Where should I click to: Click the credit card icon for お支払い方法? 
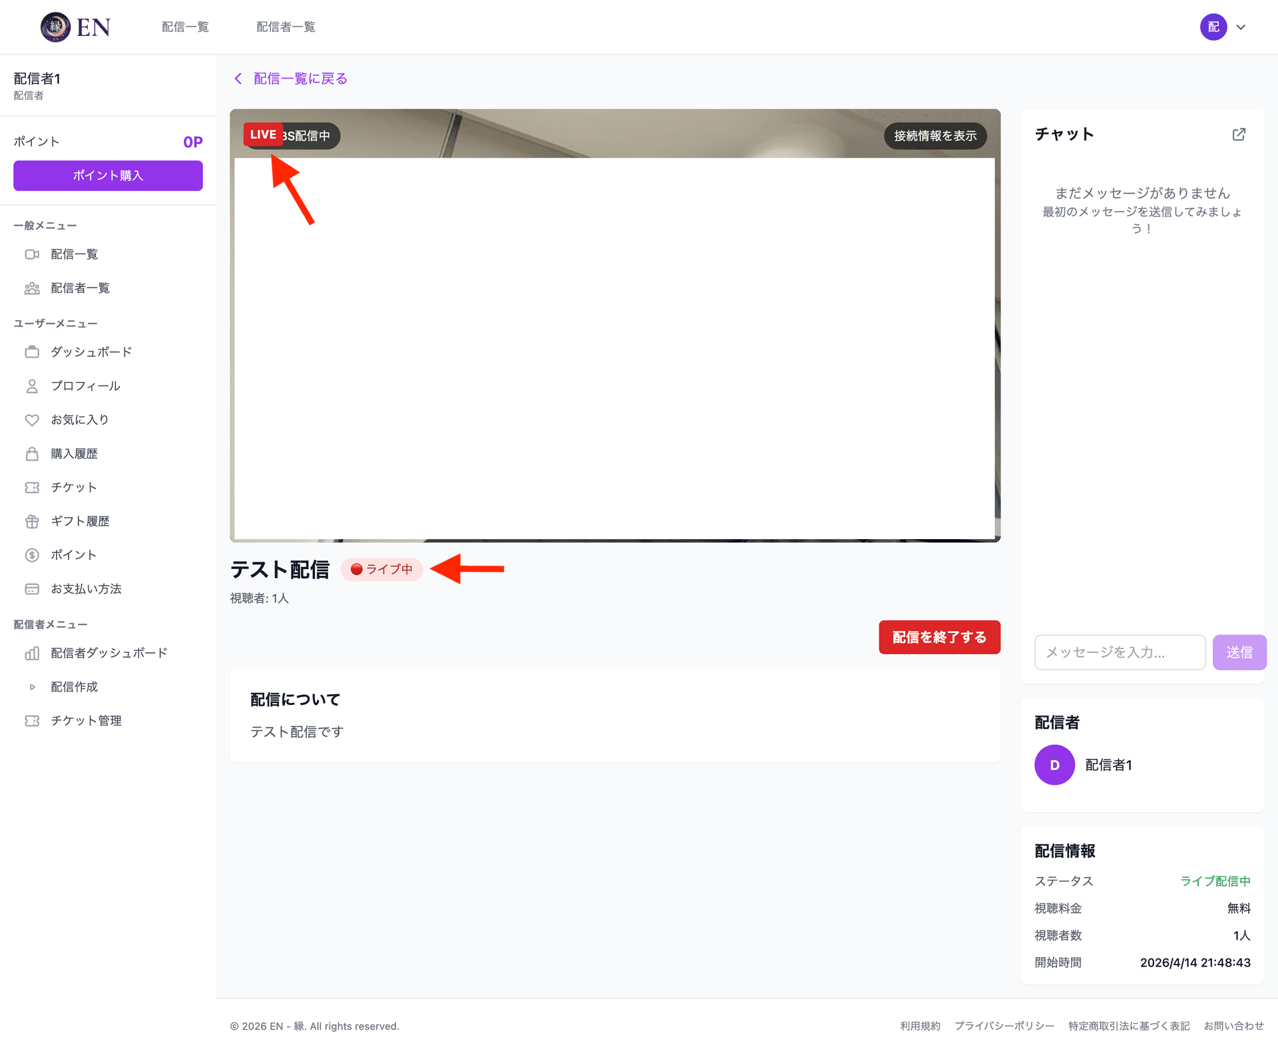32,589
